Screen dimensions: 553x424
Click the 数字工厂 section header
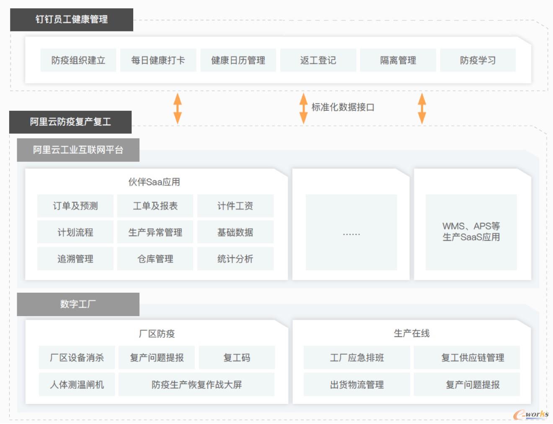(x=78, y=304)
